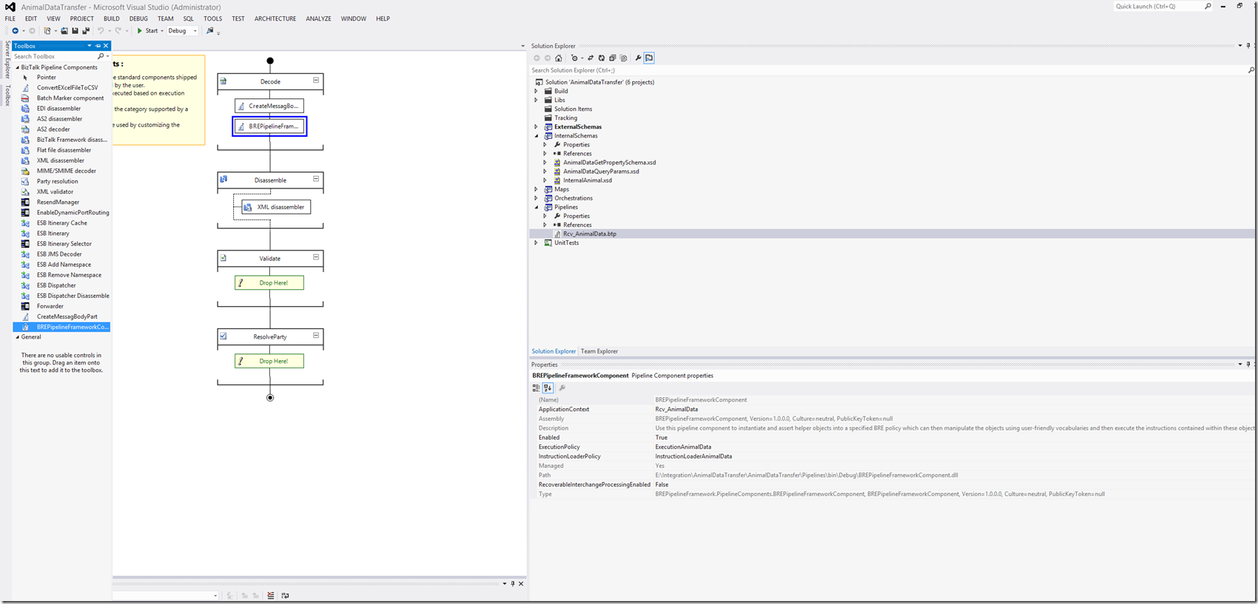Click the Save All toolbar icon
This screenshot has width=1258, height=604.
86,31
